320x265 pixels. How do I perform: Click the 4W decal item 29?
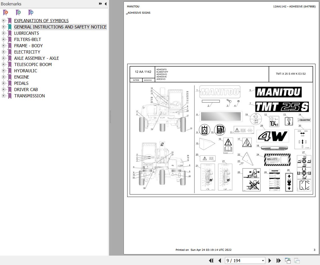[x=273, y=136]
